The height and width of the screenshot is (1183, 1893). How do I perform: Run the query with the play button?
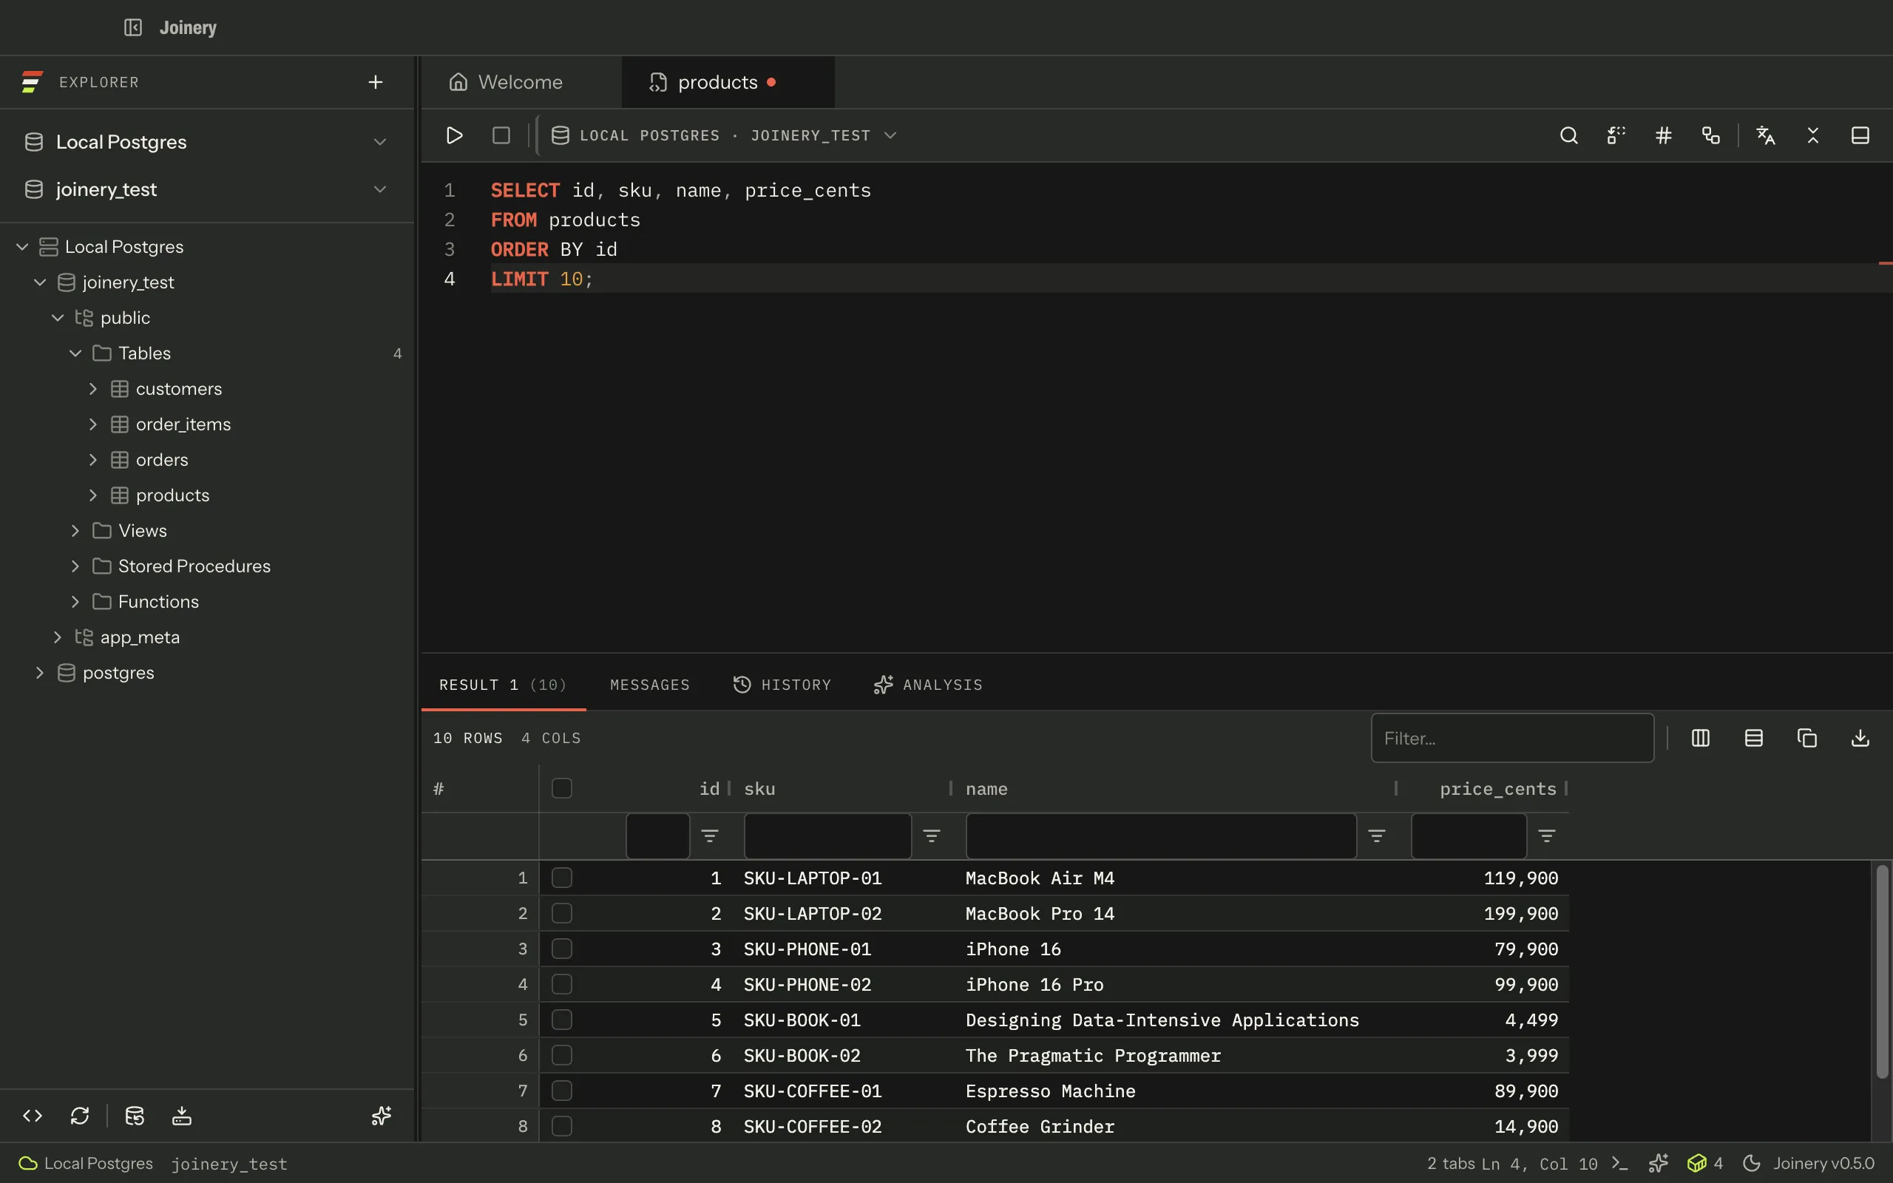coord(455,135)
